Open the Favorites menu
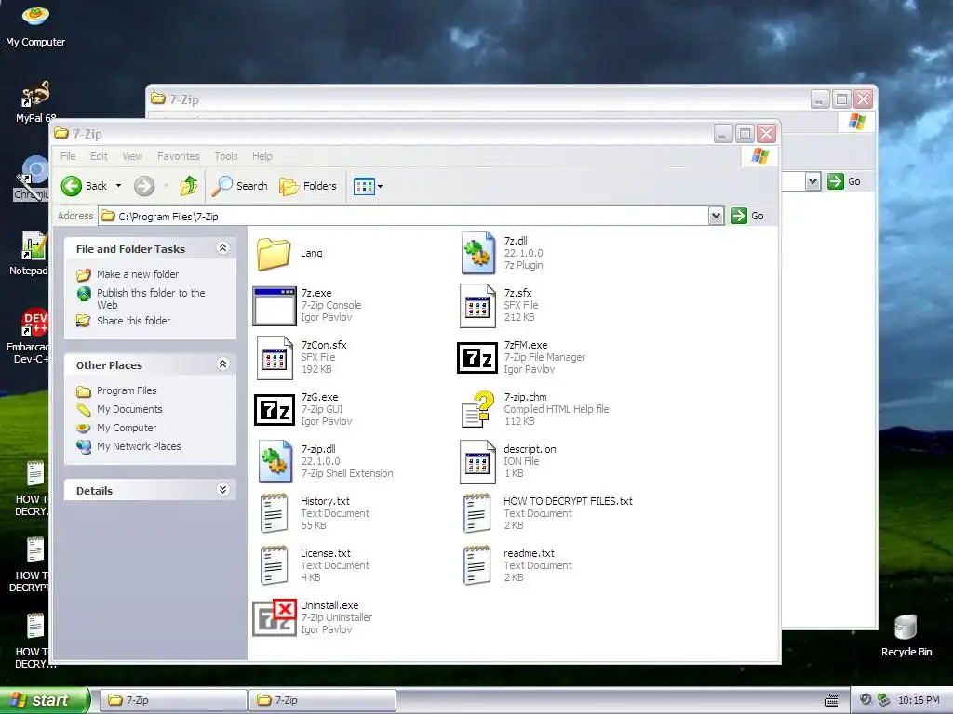The height and width of the screenshot is (714, 953). [178, 156]
